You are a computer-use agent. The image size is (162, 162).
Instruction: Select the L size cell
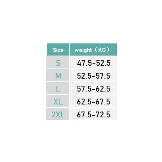point(58,88)
